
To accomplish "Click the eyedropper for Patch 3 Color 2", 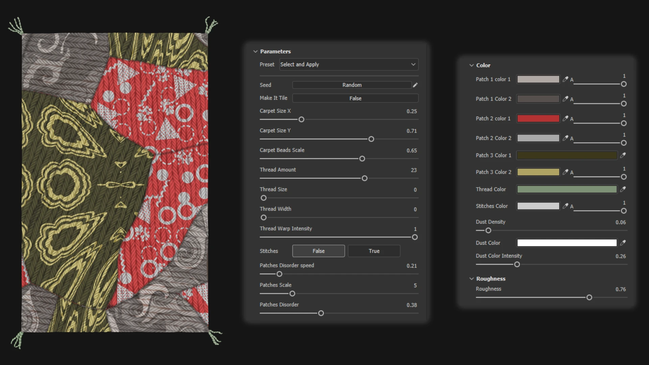I will coord(565,172).
